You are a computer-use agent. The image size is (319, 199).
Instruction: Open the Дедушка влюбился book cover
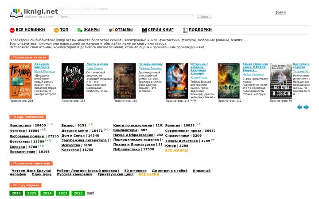coord(20,81)
